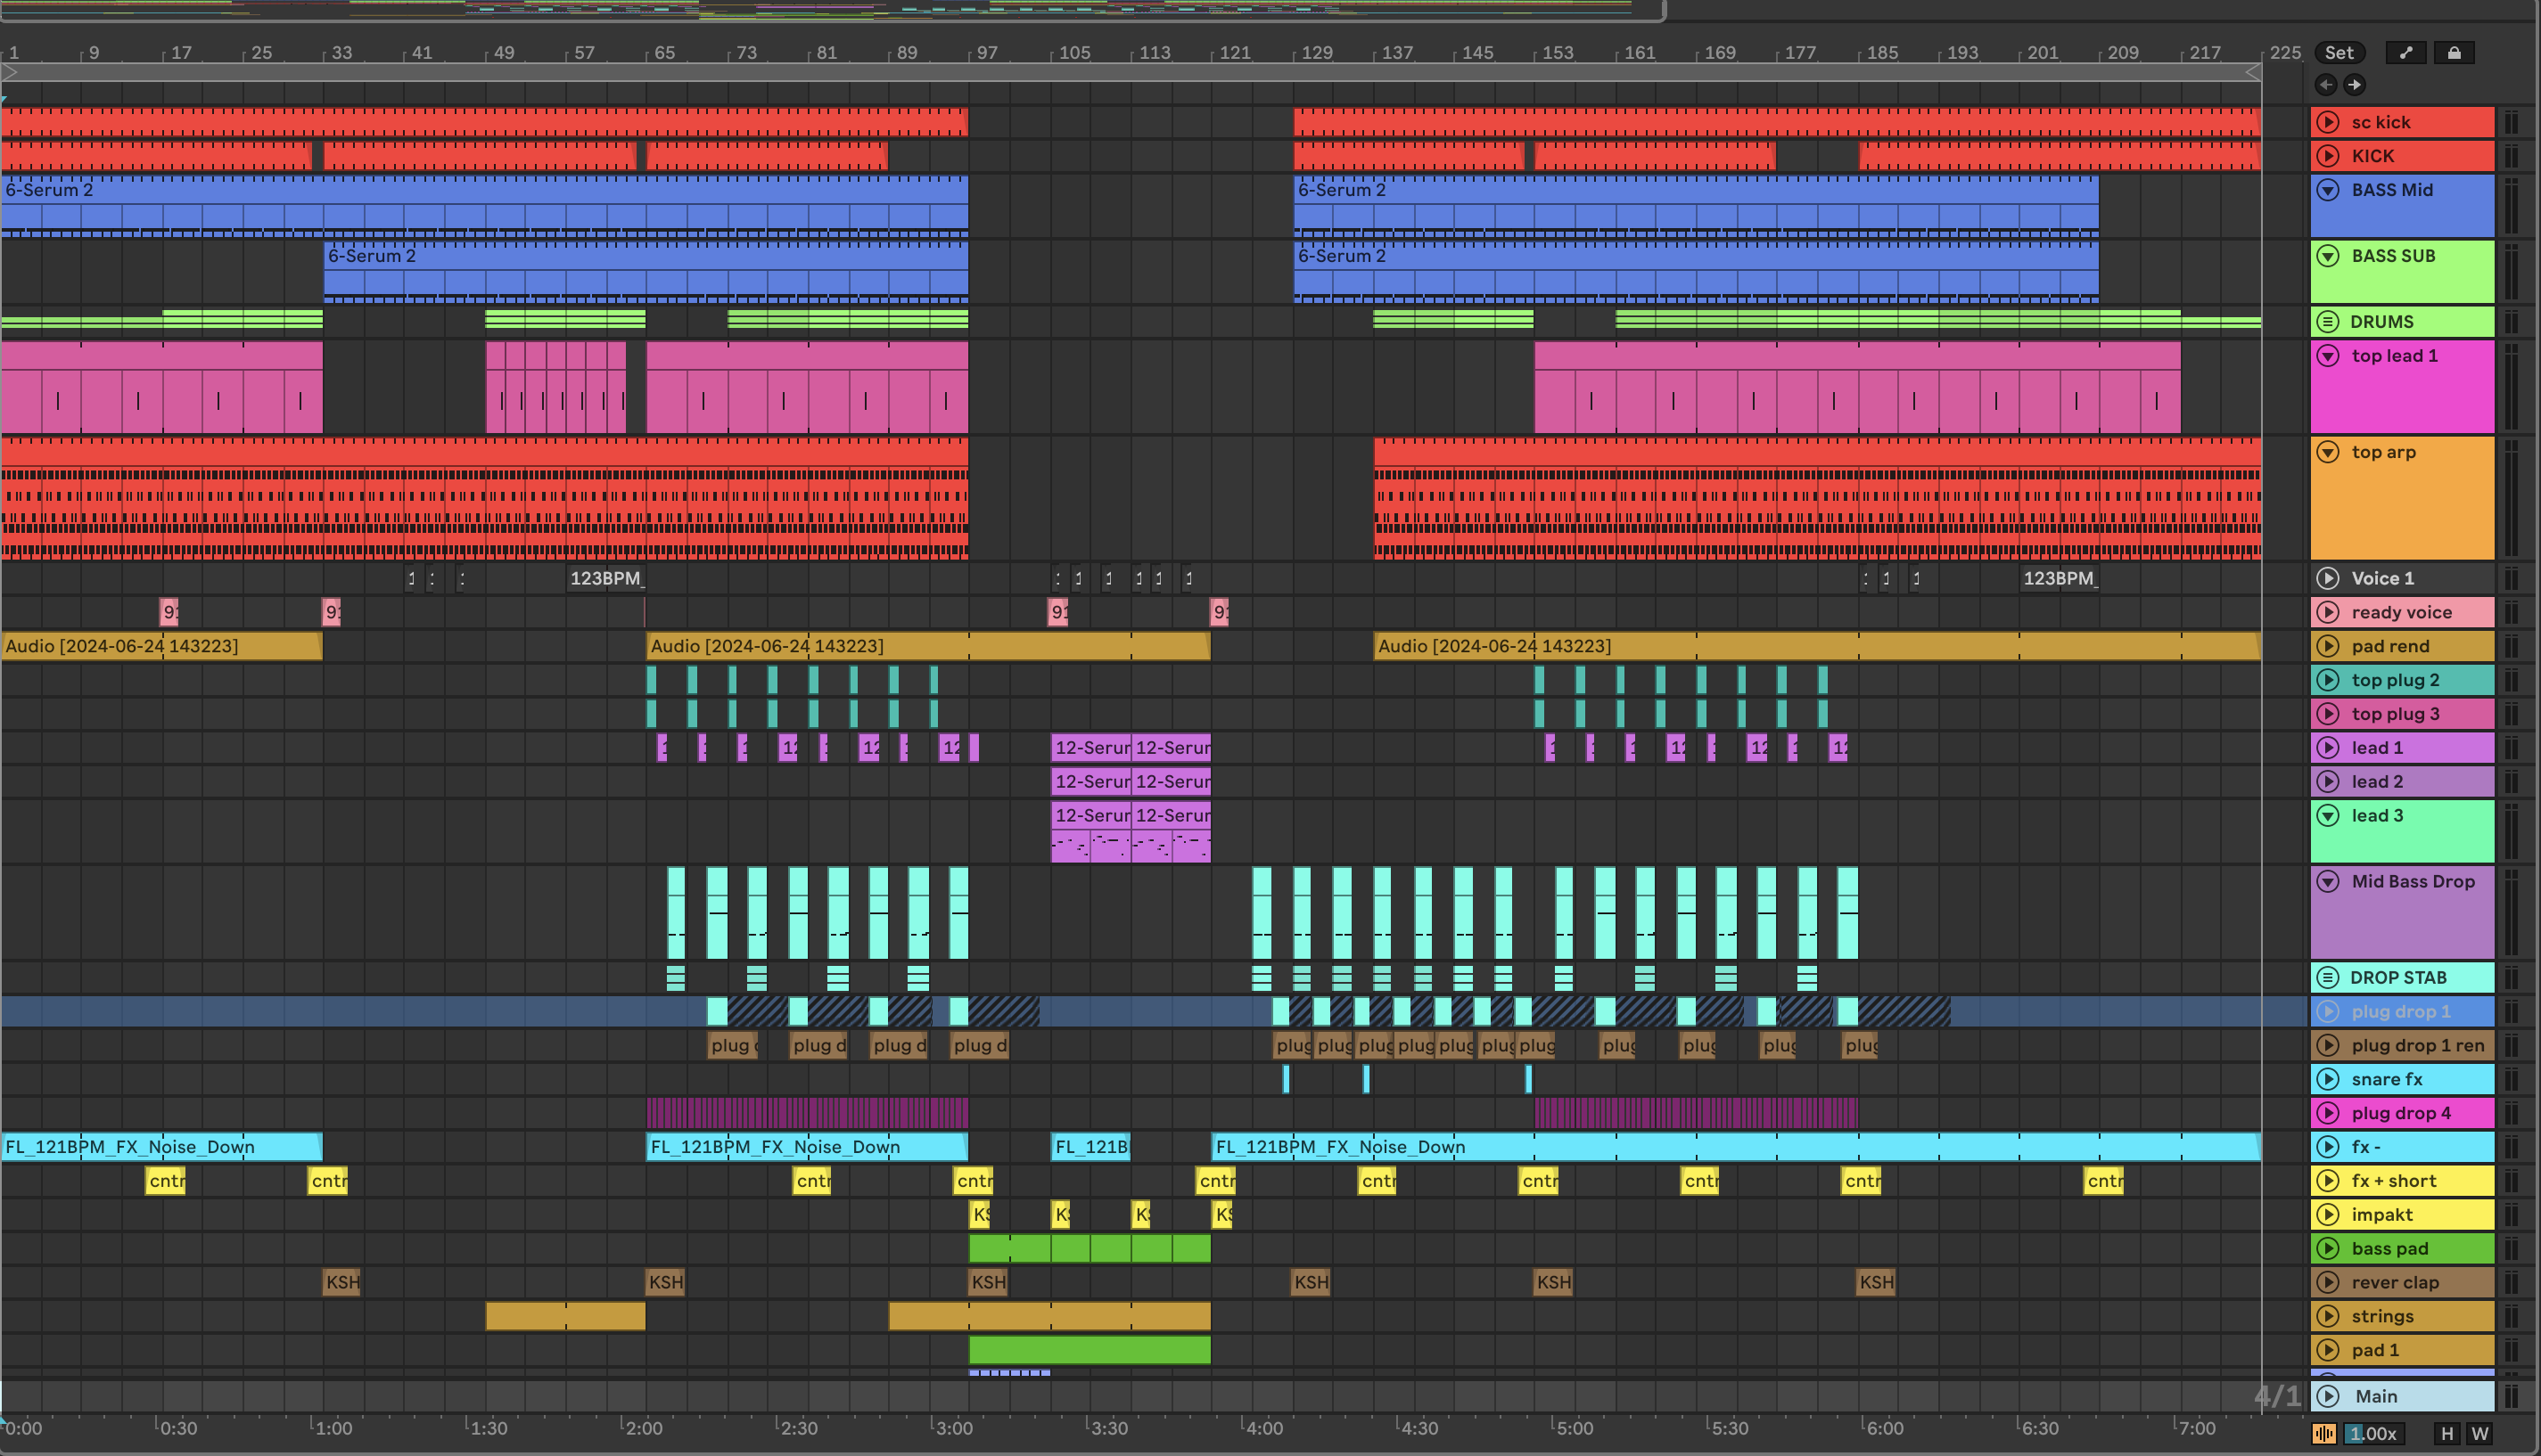Select the bass pad track header

2411,1248
